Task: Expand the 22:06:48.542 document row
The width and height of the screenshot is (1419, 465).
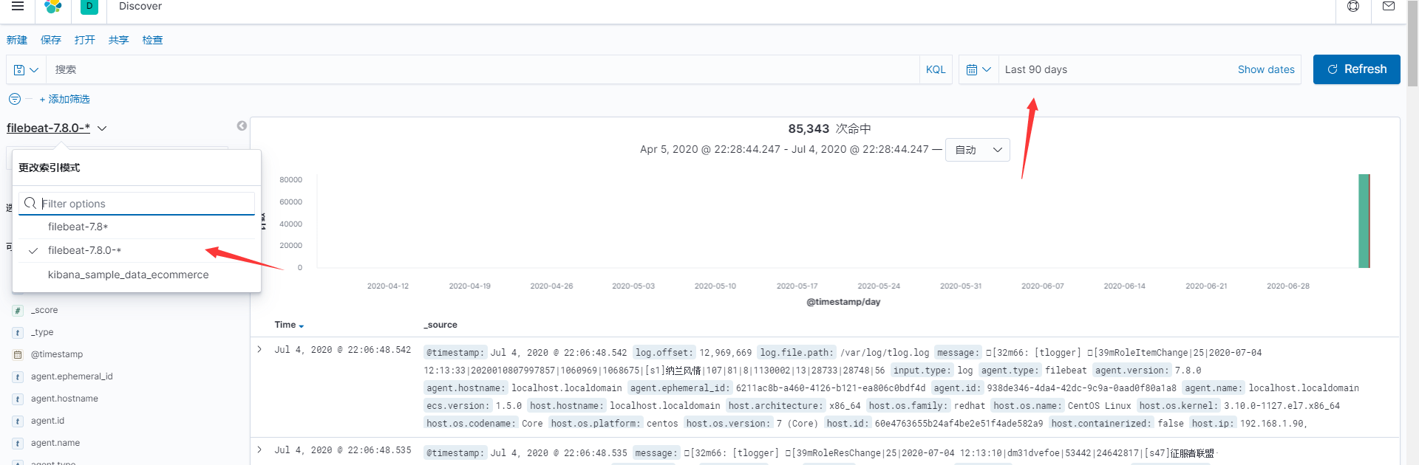Action: [x=259, y=349]
